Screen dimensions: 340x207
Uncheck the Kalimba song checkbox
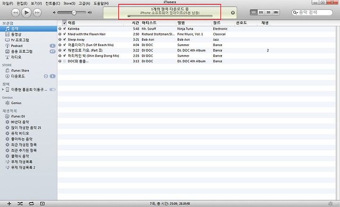(64, 29)
